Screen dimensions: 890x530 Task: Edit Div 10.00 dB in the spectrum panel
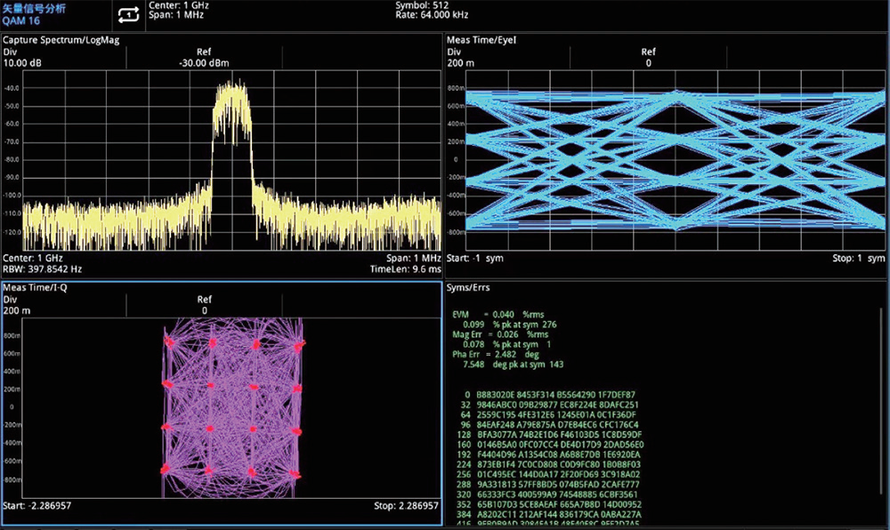point(22,57)
